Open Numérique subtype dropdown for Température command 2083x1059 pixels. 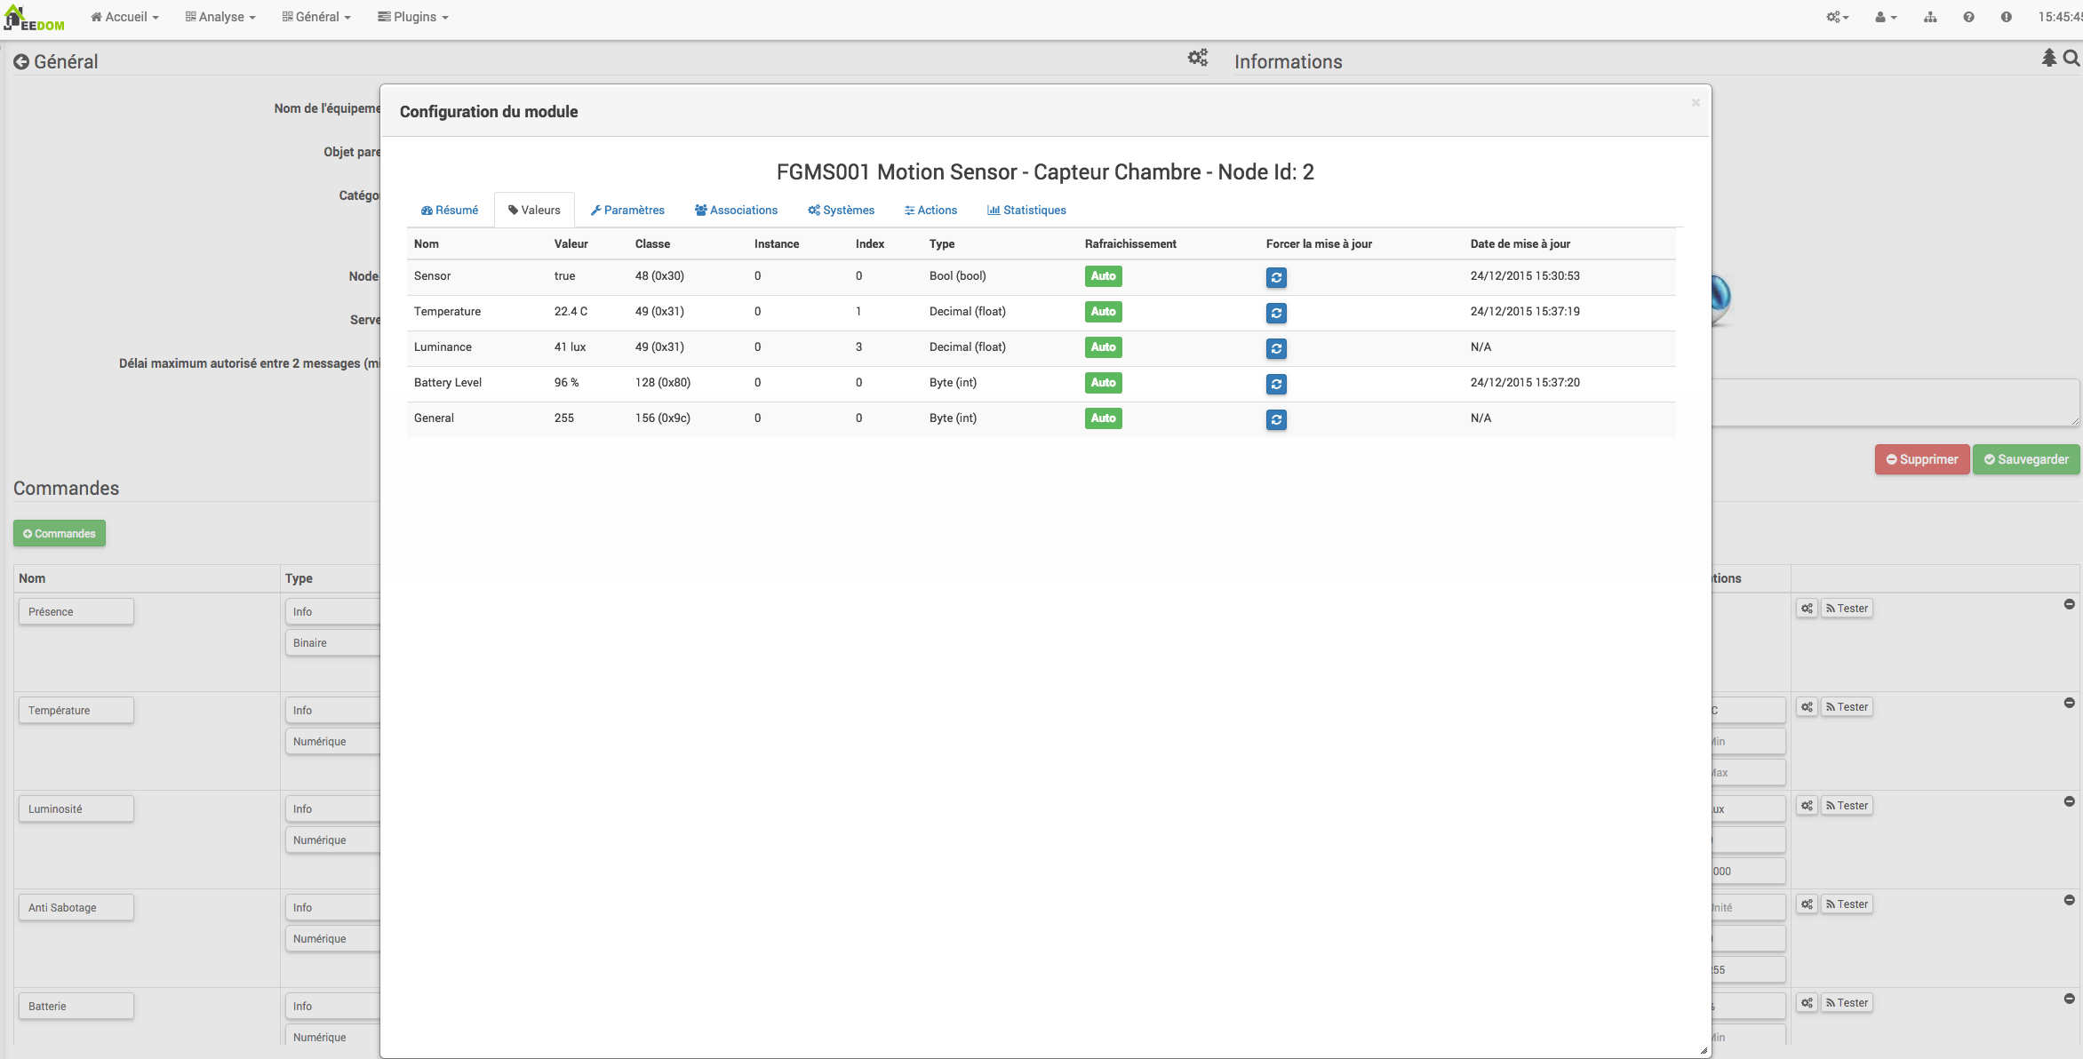tap(332, 742)
